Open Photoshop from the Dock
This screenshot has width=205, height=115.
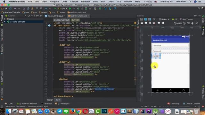pyautogui.click(x=104, y=111)
